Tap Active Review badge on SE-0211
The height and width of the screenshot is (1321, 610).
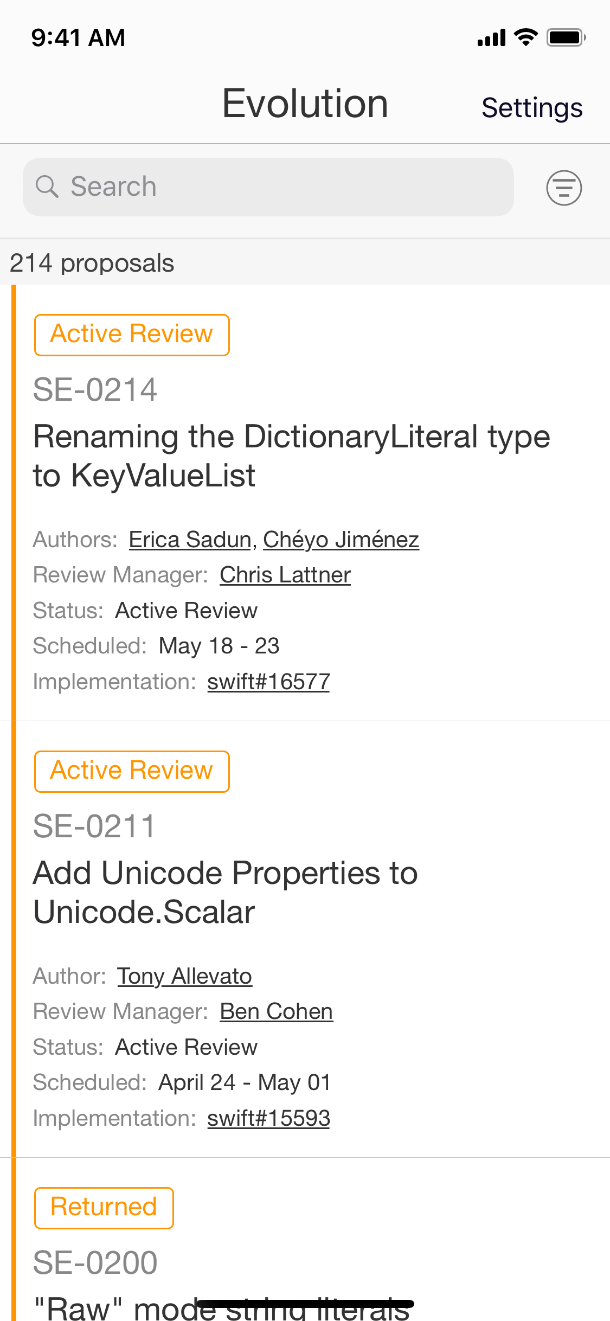click(132, 772)
